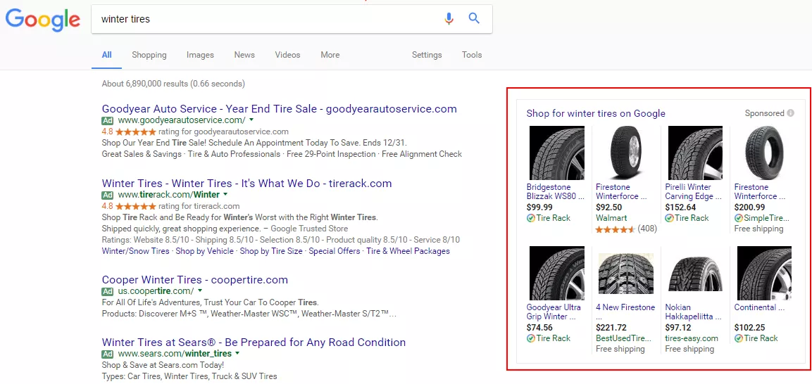Open Pirelli Winter Carving Edge product title
This screenshot has height=384, width=812.
point(694,192)
